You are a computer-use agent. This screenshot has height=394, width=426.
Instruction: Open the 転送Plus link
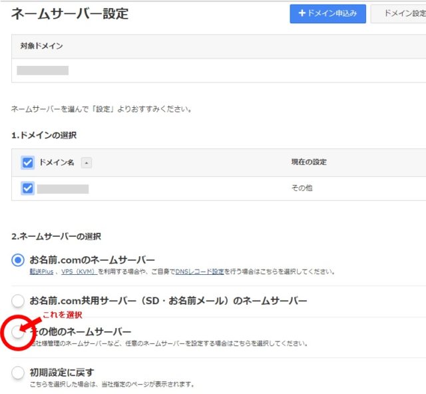point(42,272)
